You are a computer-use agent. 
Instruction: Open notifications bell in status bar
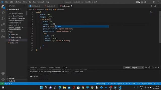[158, 83]
